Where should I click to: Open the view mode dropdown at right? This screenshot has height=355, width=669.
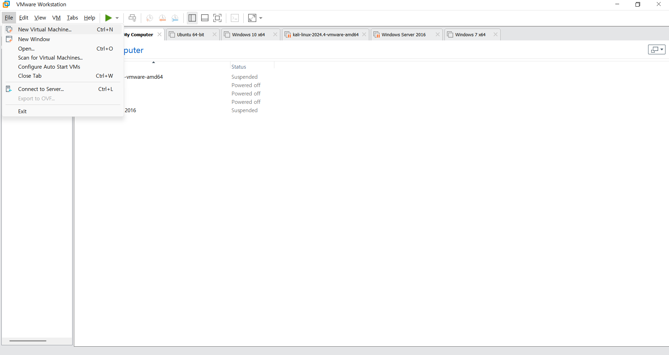pos(657,49)
